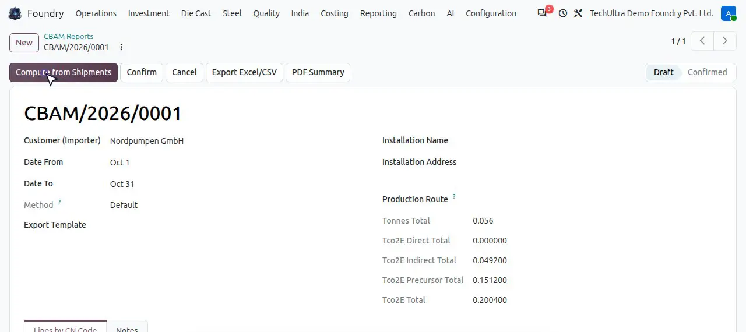
Task: Cancel the CBAM report
Action: pos(184,72)
